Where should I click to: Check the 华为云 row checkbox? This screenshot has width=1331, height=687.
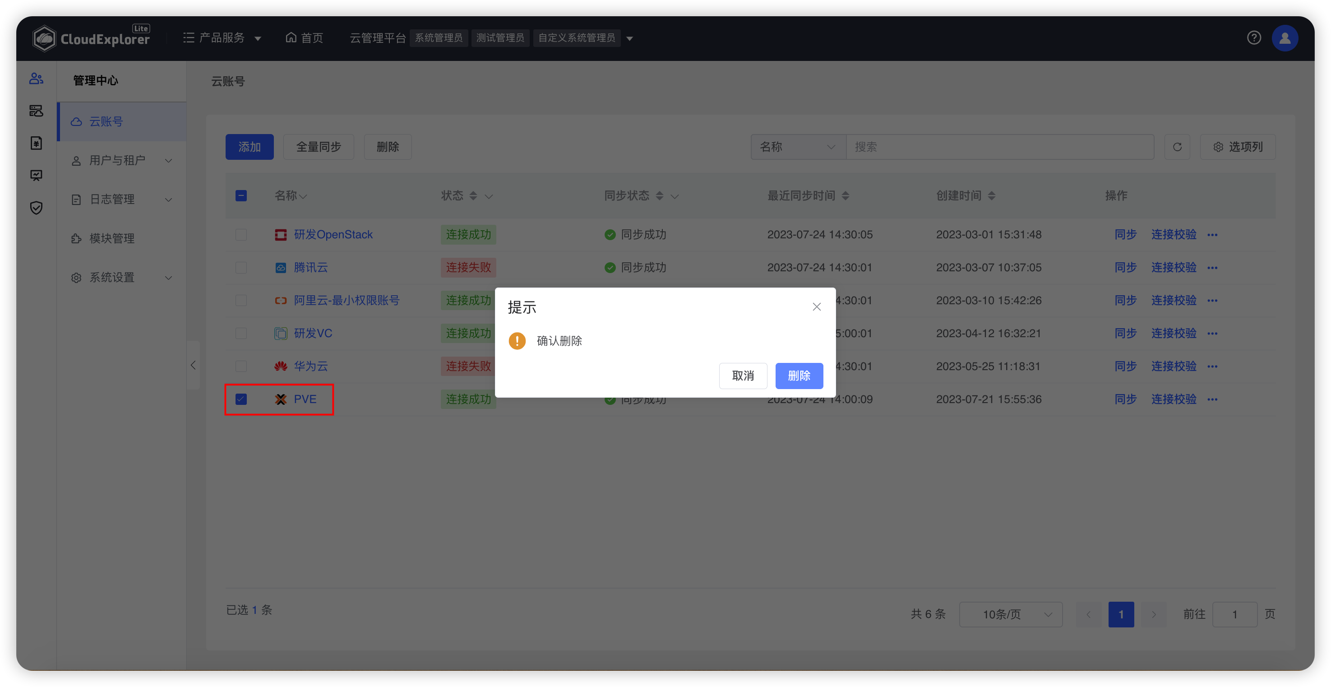tap(241, 367)
